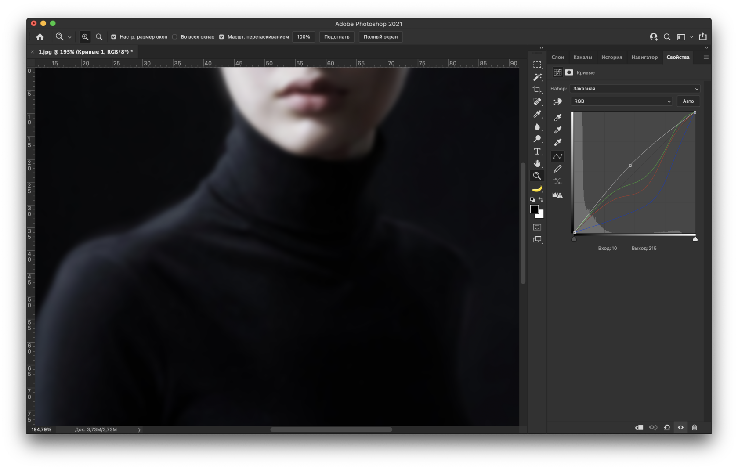Select the Horizontal Type tool
Screen dimensions: 738x469
pyautogui.click(x=537, y=151)
